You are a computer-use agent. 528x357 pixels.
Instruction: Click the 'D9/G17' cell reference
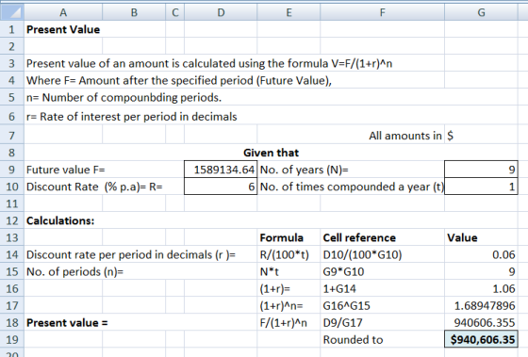tap(382, 323)
